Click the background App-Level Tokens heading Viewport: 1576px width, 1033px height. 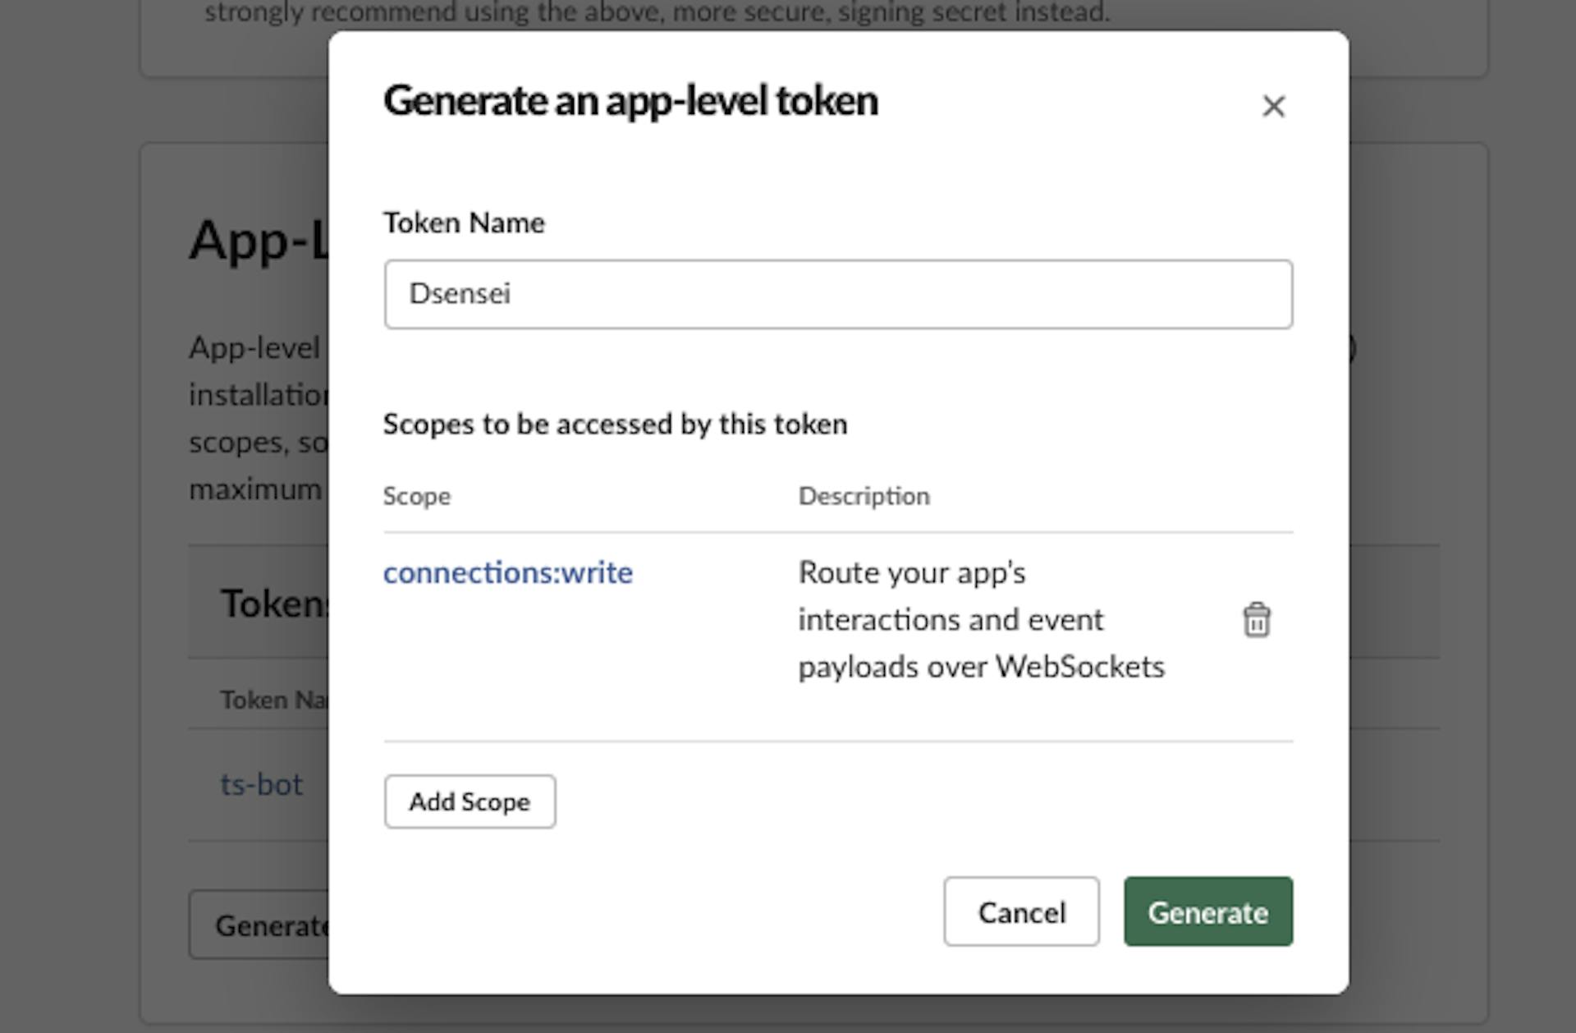(259, 241)
